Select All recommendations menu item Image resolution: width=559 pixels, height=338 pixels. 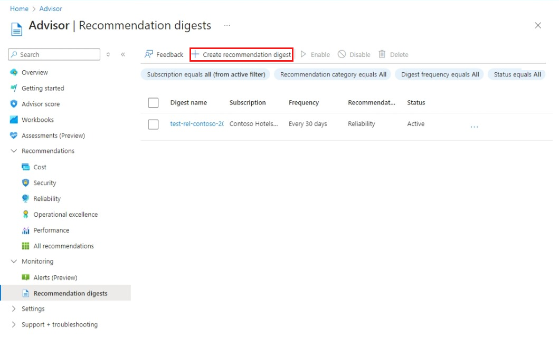(63, 246)
